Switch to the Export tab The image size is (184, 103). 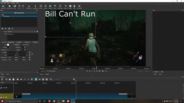point(8,74)
